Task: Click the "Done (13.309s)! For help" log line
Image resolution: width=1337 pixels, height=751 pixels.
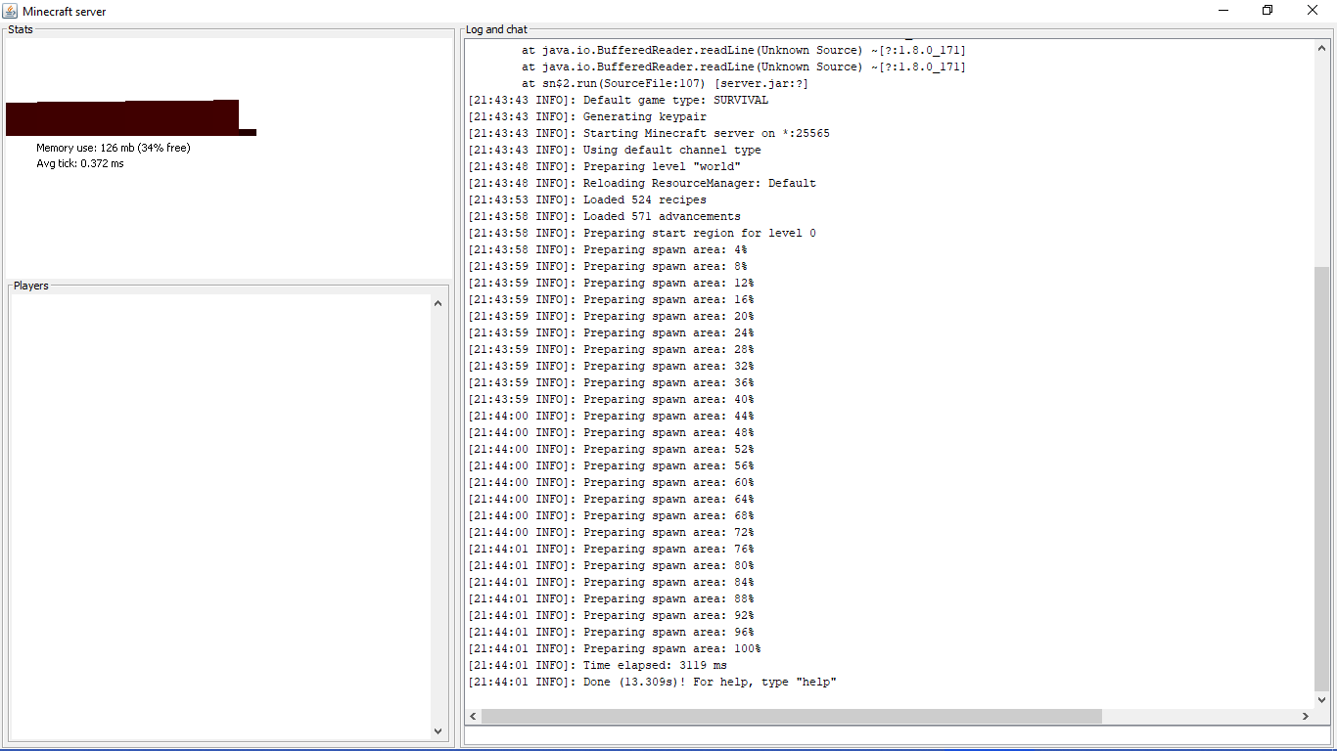Action: click(652, 682)
